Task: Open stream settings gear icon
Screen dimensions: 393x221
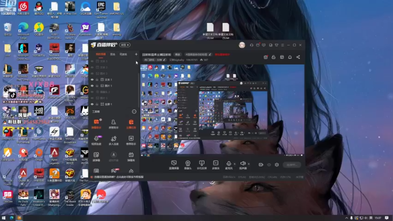Action: (x=277, y=165)
